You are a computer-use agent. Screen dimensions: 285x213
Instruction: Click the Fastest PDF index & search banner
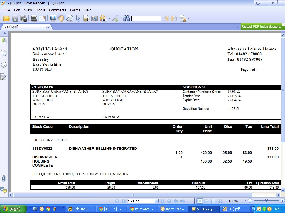(x=261, y=27)
